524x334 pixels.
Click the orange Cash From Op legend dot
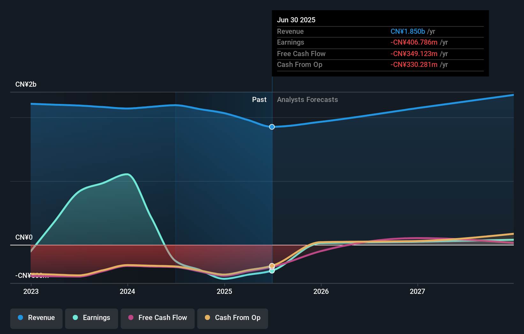pos(207,318)
